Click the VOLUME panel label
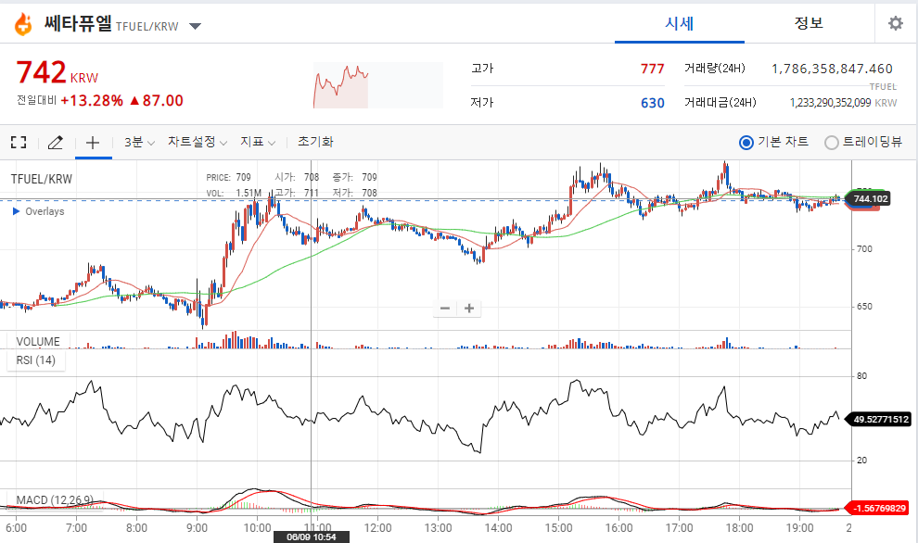 click(x=38, y=341)
